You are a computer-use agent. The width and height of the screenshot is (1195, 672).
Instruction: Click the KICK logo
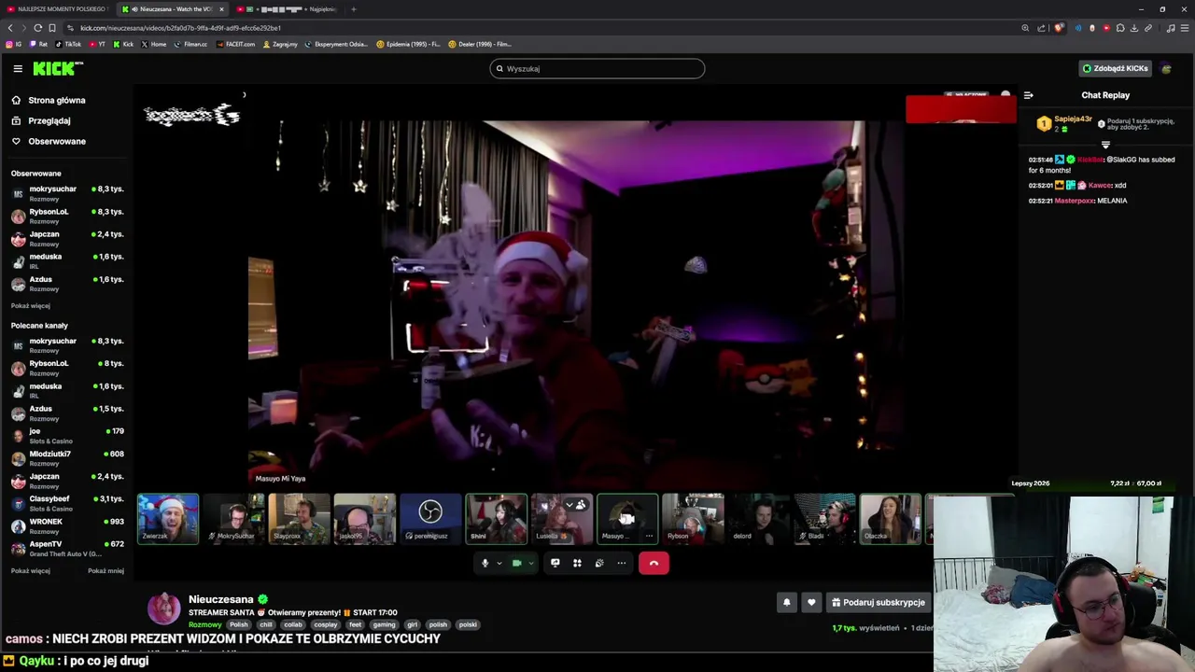[58, 68]
